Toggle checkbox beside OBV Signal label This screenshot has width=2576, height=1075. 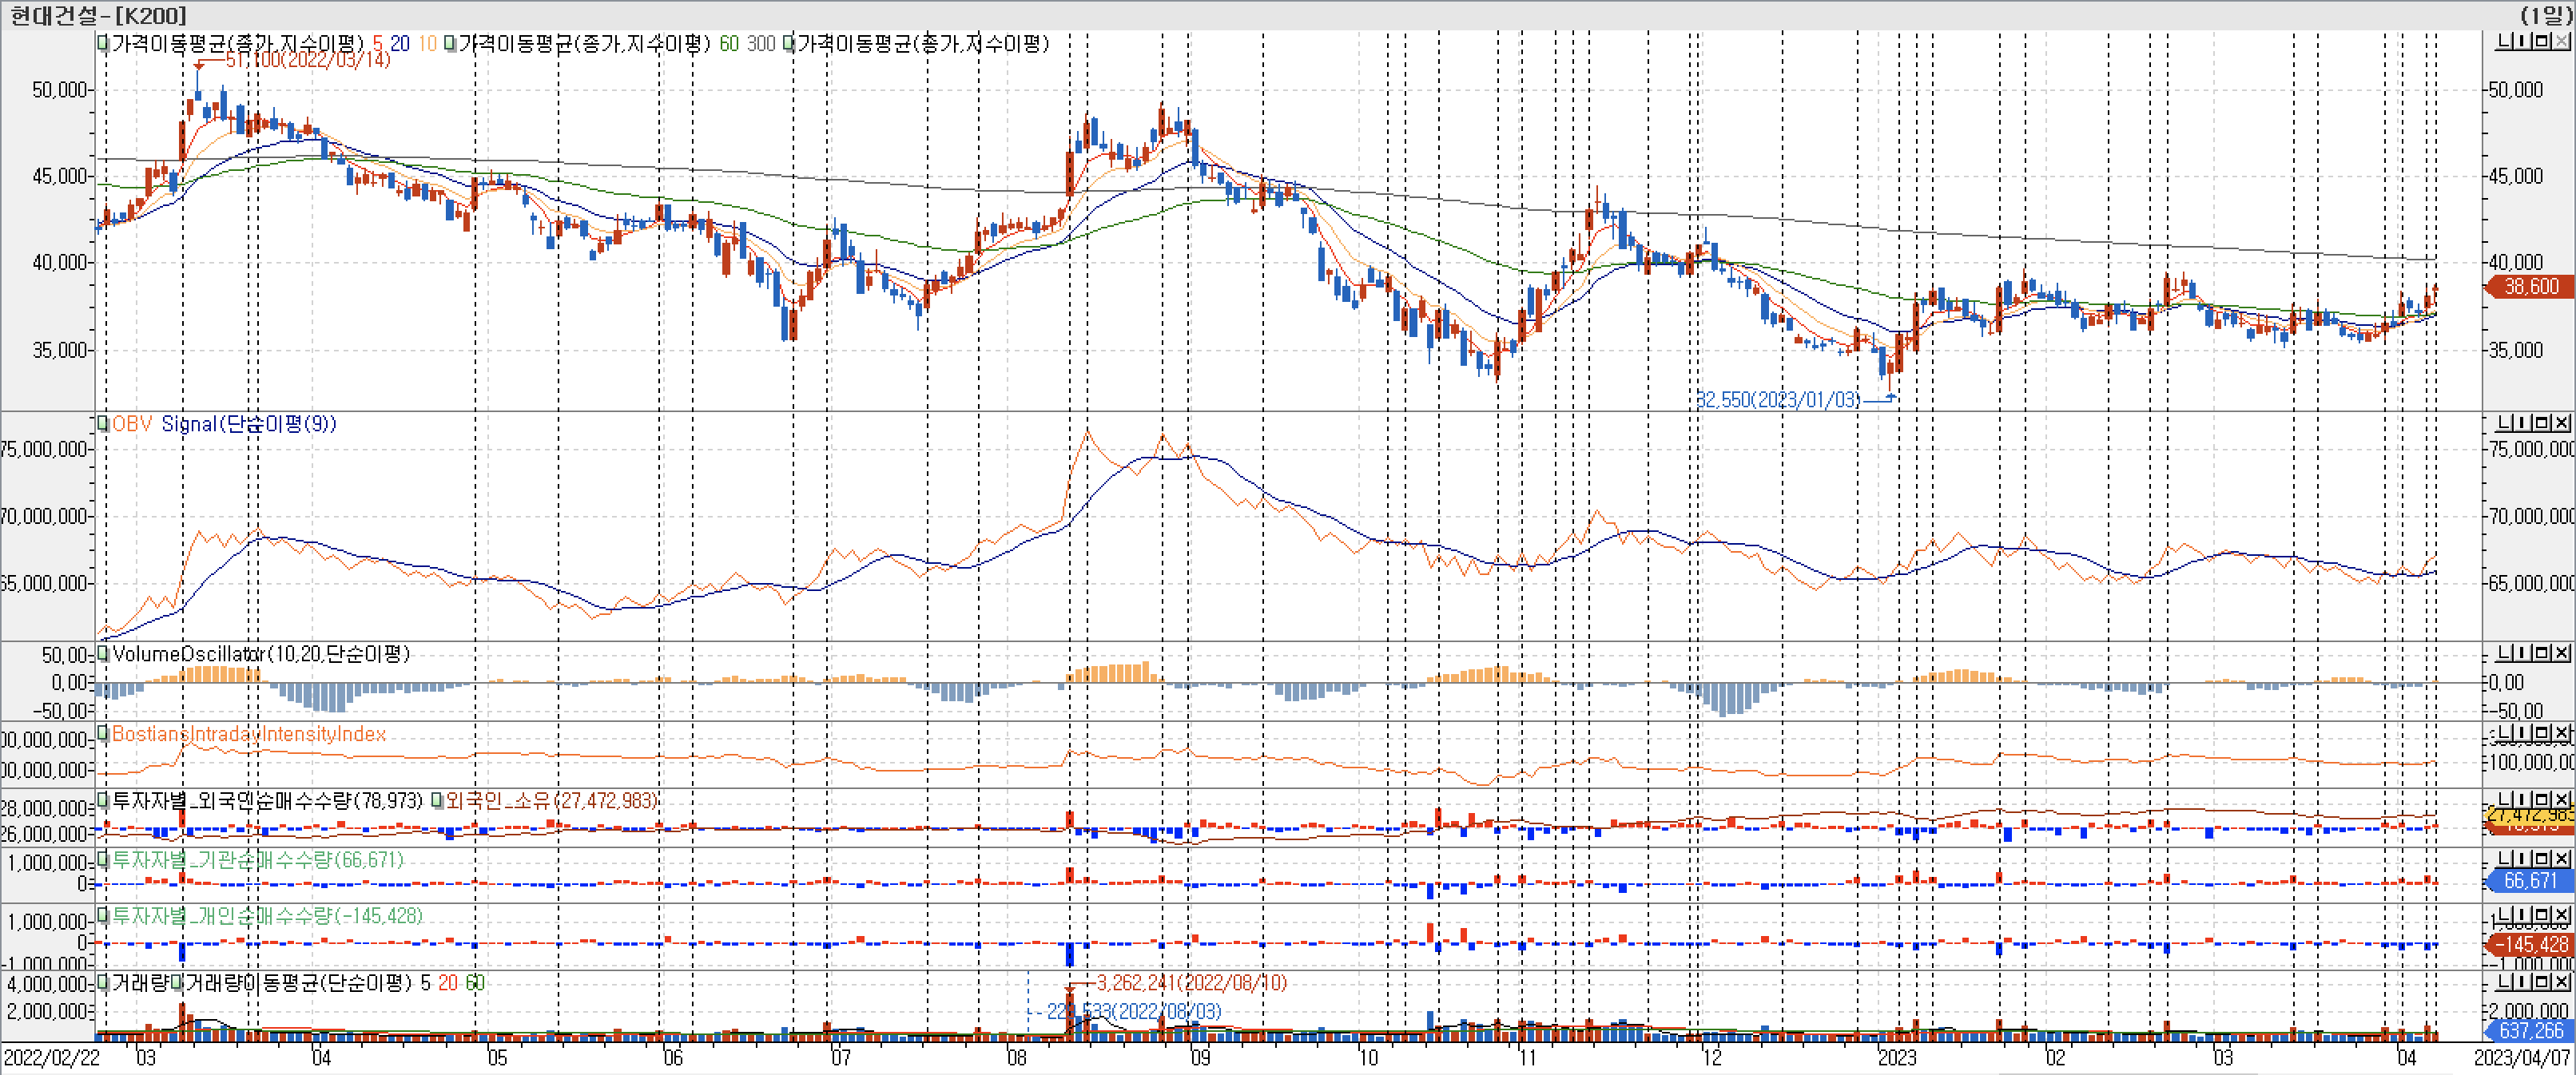(x=103, y=424)
